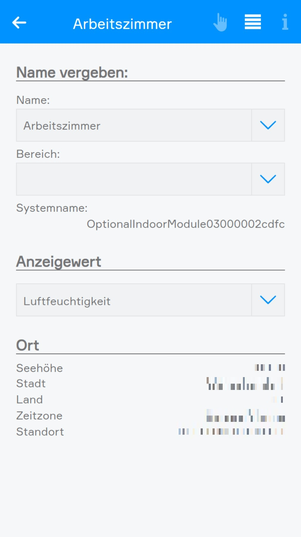Screen dimensions: 301x537
Task: Go back using the header arrow
Action: pos(19,23)
